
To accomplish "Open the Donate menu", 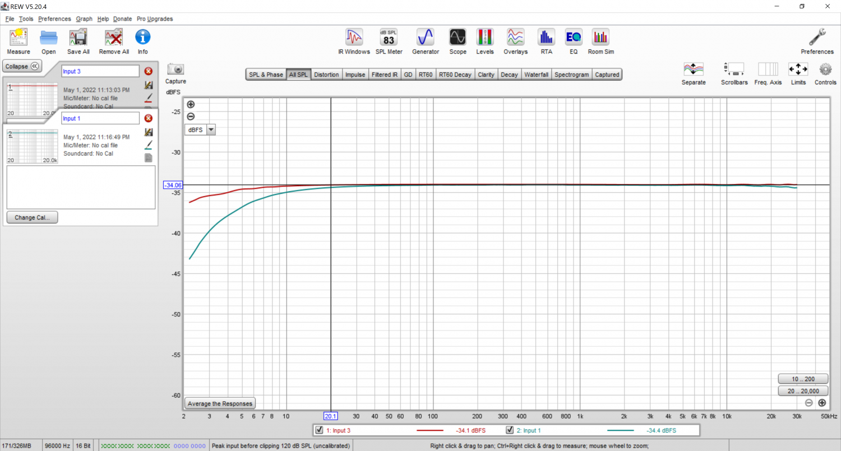I will click(122, 18).
